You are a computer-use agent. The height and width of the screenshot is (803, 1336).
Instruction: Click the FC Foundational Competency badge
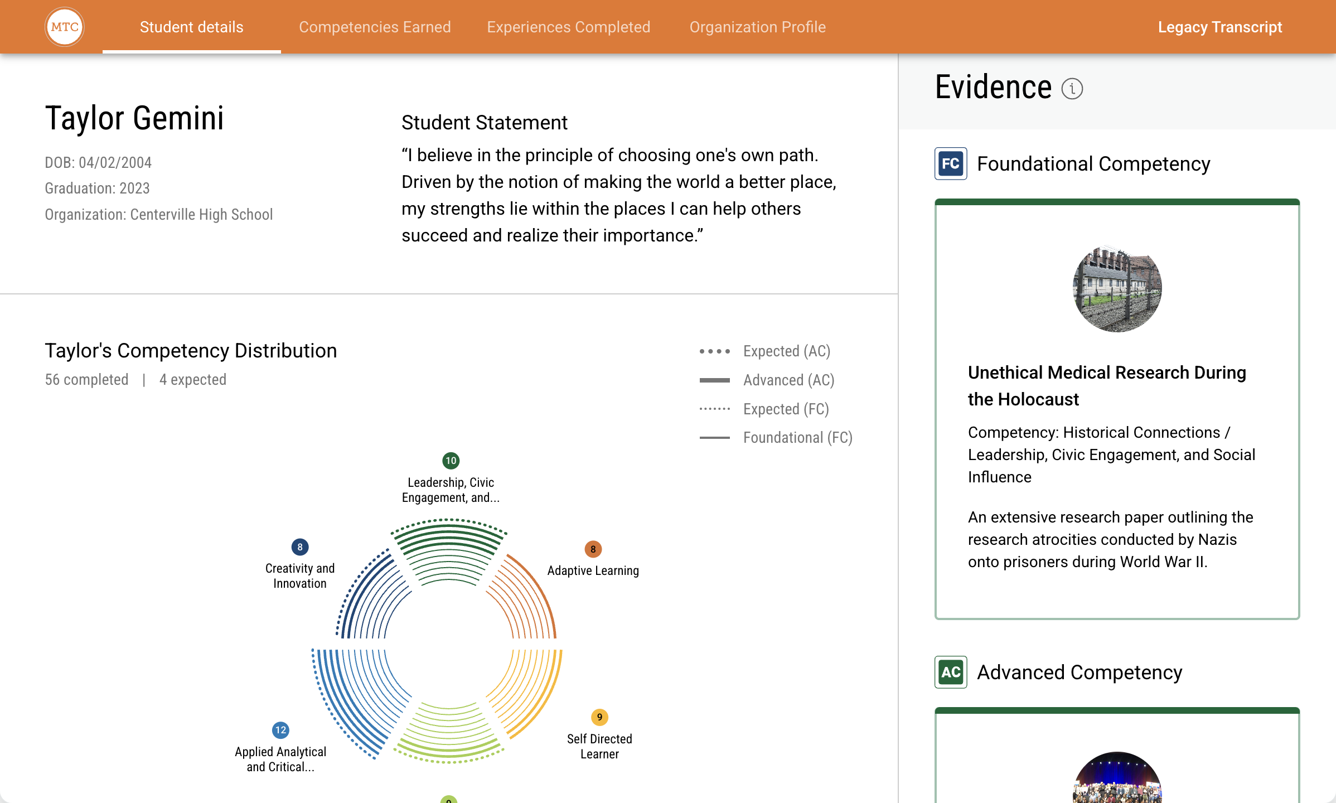click(x=951, y=163)
